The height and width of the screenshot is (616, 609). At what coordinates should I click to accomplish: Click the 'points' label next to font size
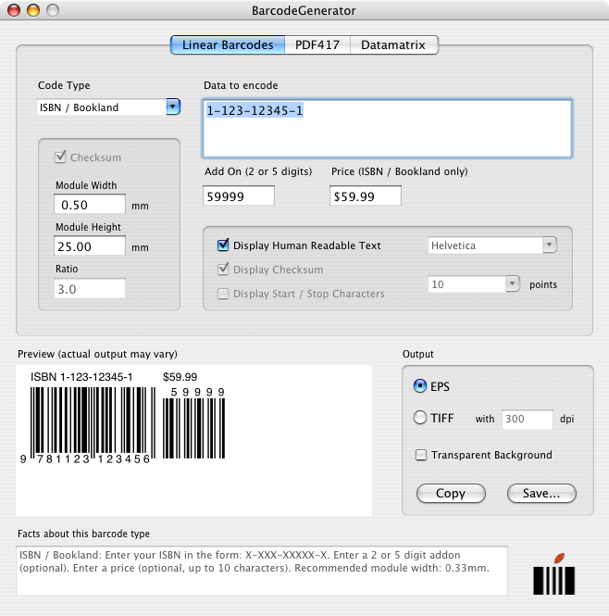[543, 284]
